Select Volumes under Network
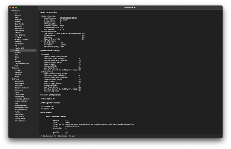231x149 pixels. click(x=18, y=75)
